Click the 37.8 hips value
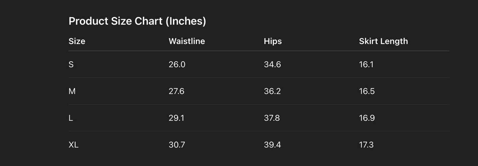 272,118
